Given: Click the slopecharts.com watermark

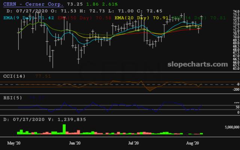Looking at the screenshot, I should (197, 65).
